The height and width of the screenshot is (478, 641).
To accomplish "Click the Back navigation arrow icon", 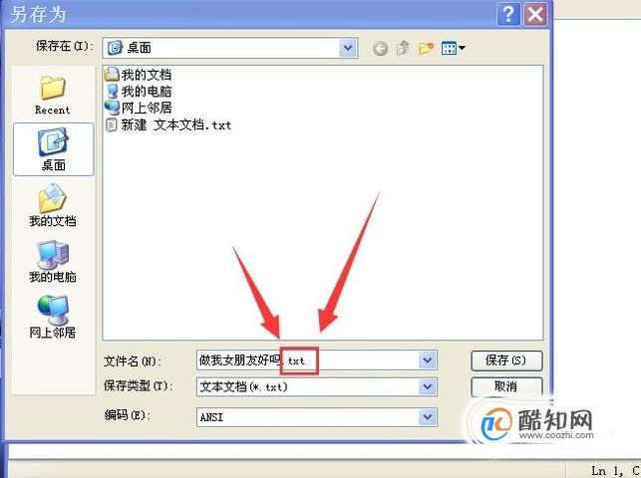I will [x=380, y=49].
